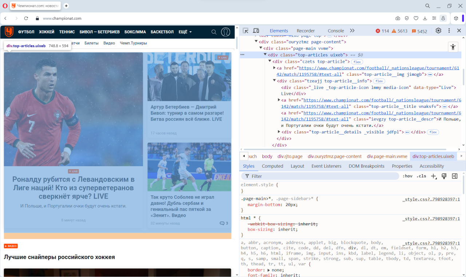Show more DevTools tabs with double chevron
This screenshot has width=466, height=277.
tap(352, 31)
